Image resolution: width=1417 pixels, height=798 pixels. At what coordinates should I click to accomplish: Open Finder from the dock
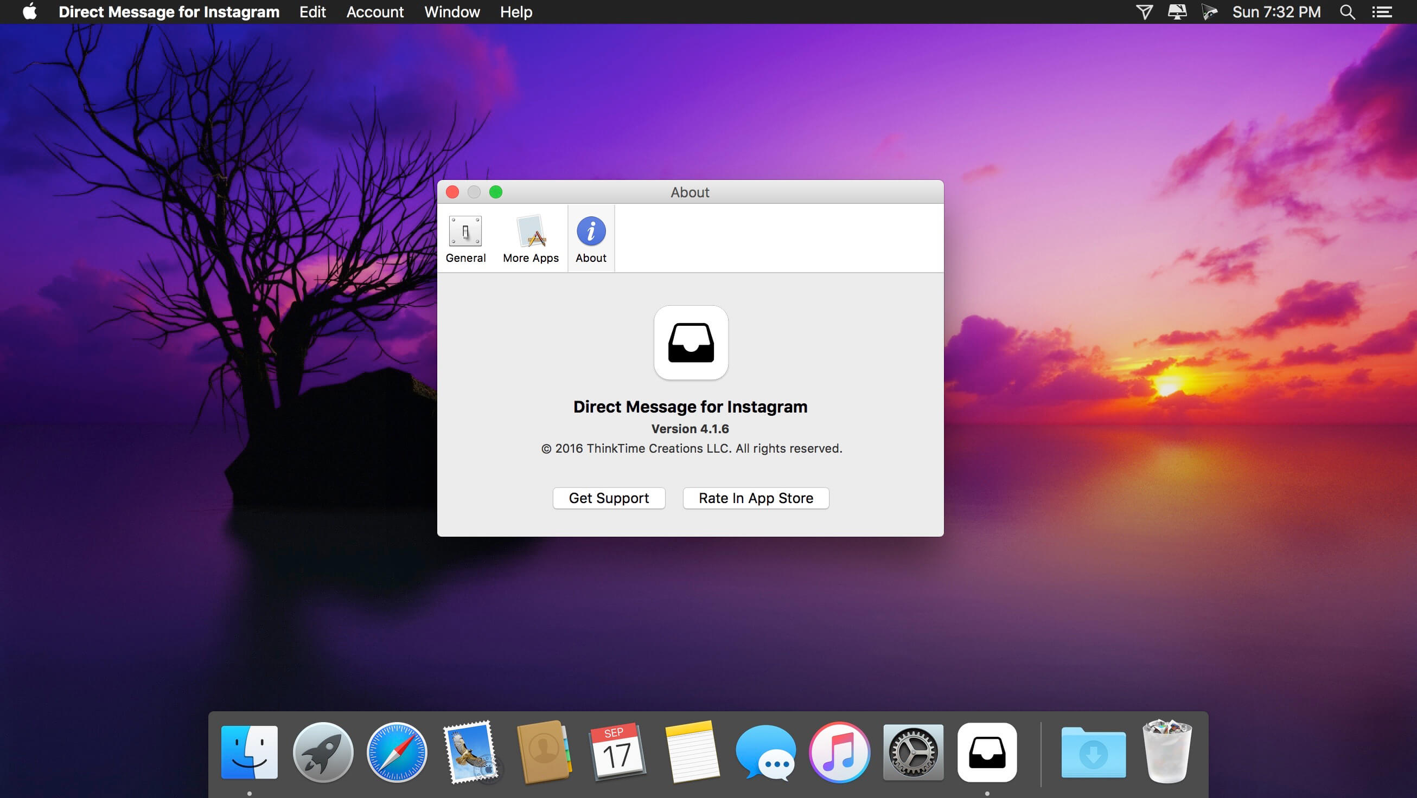pyautogui.click(x=249, y=754)
